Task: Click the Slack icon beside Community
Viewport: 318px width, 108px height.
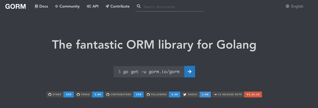Action: pyautogui.click(x=56, y=6)
